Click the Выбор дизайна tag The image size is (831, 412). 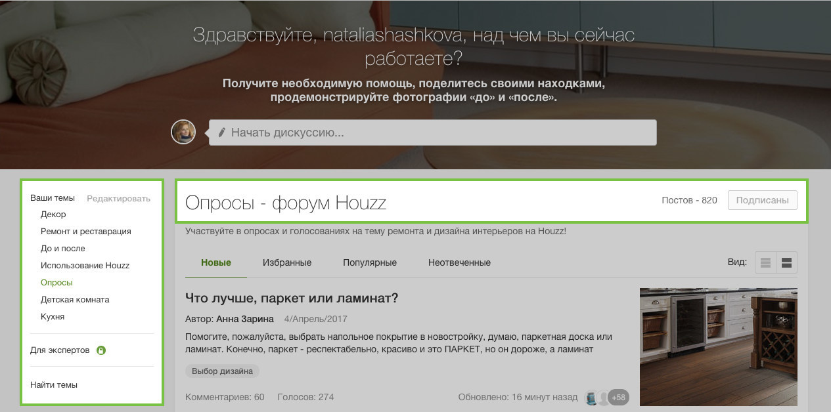tap(223, 371)
